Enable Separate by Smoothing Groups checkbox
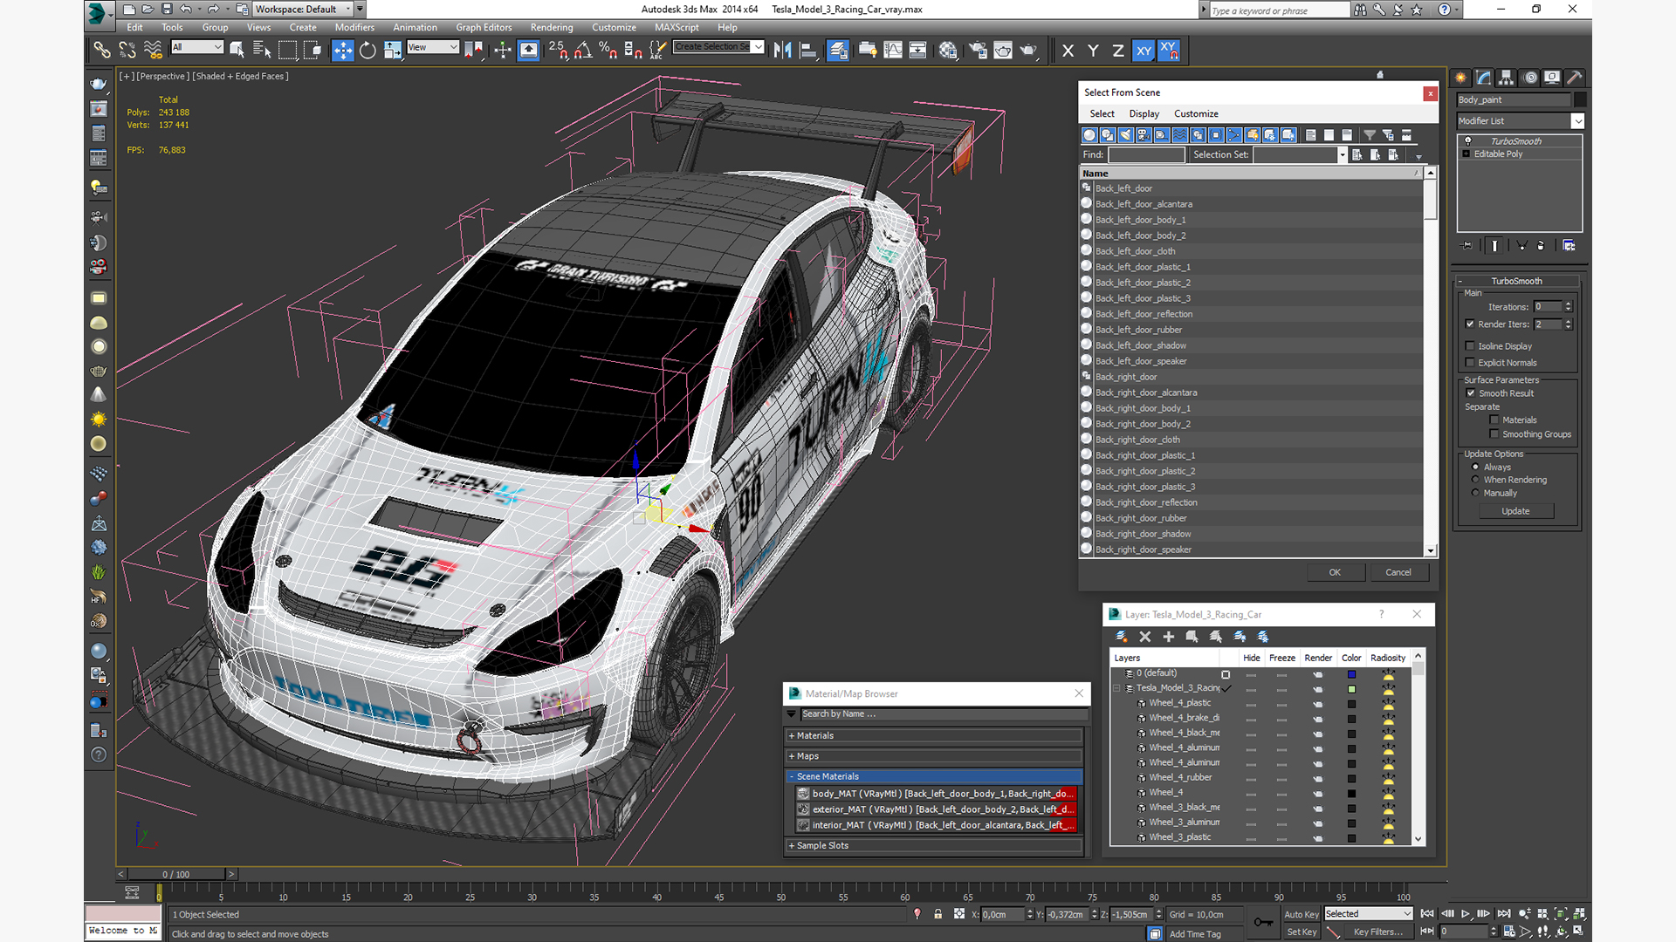 [x=1494, y=434]
